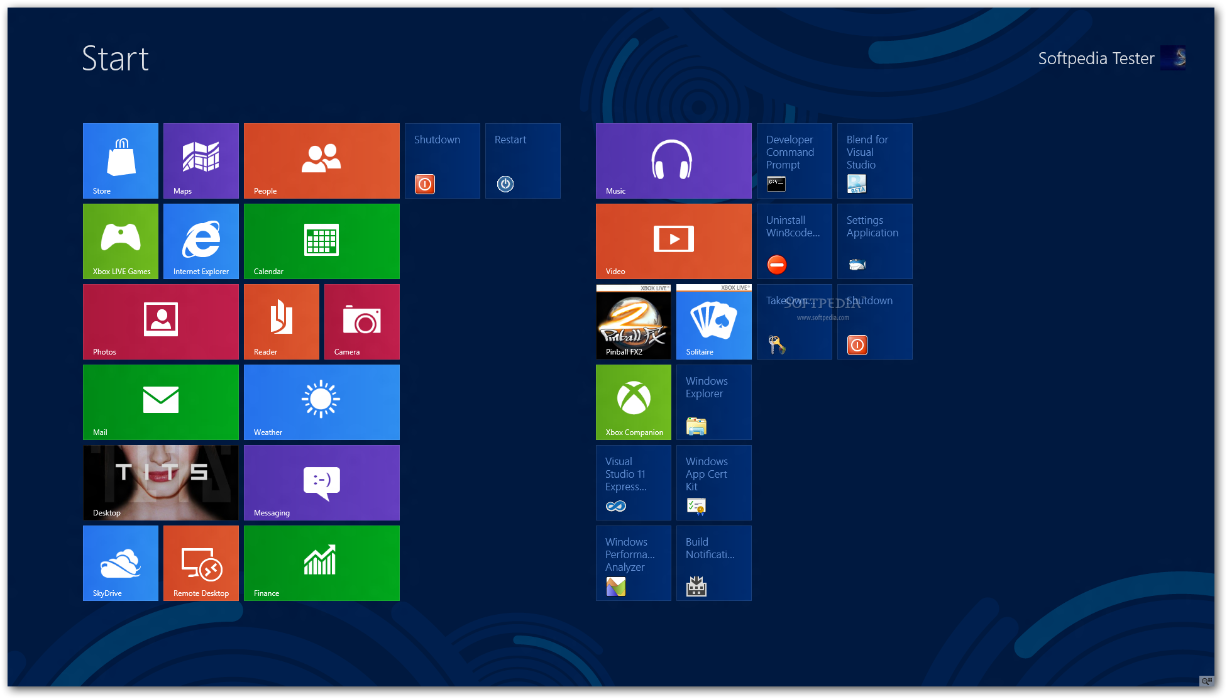Open the Camera tile

pyautogui.click(x=362, y=322)
